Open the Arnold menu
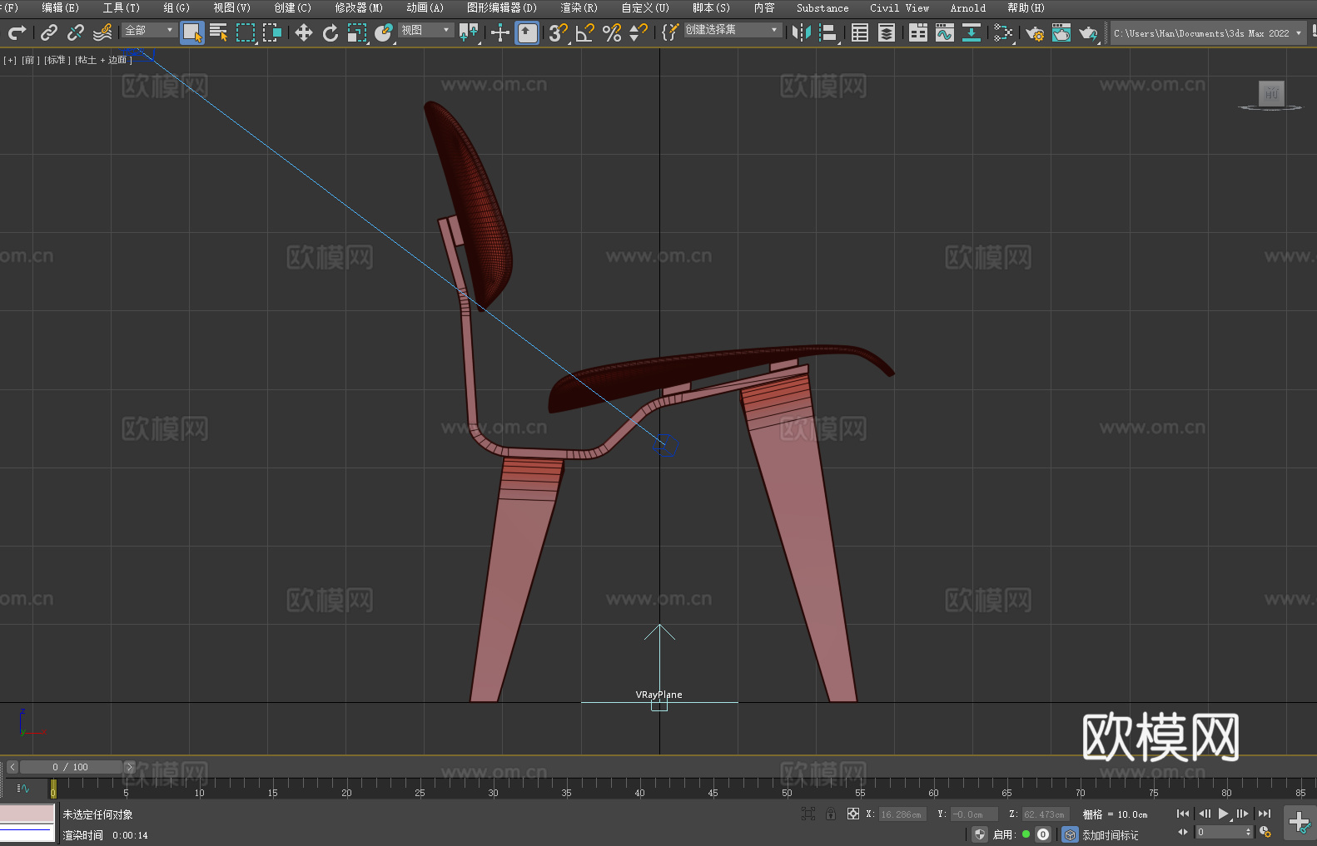The image size is (1317, 846). coord(967,7)
